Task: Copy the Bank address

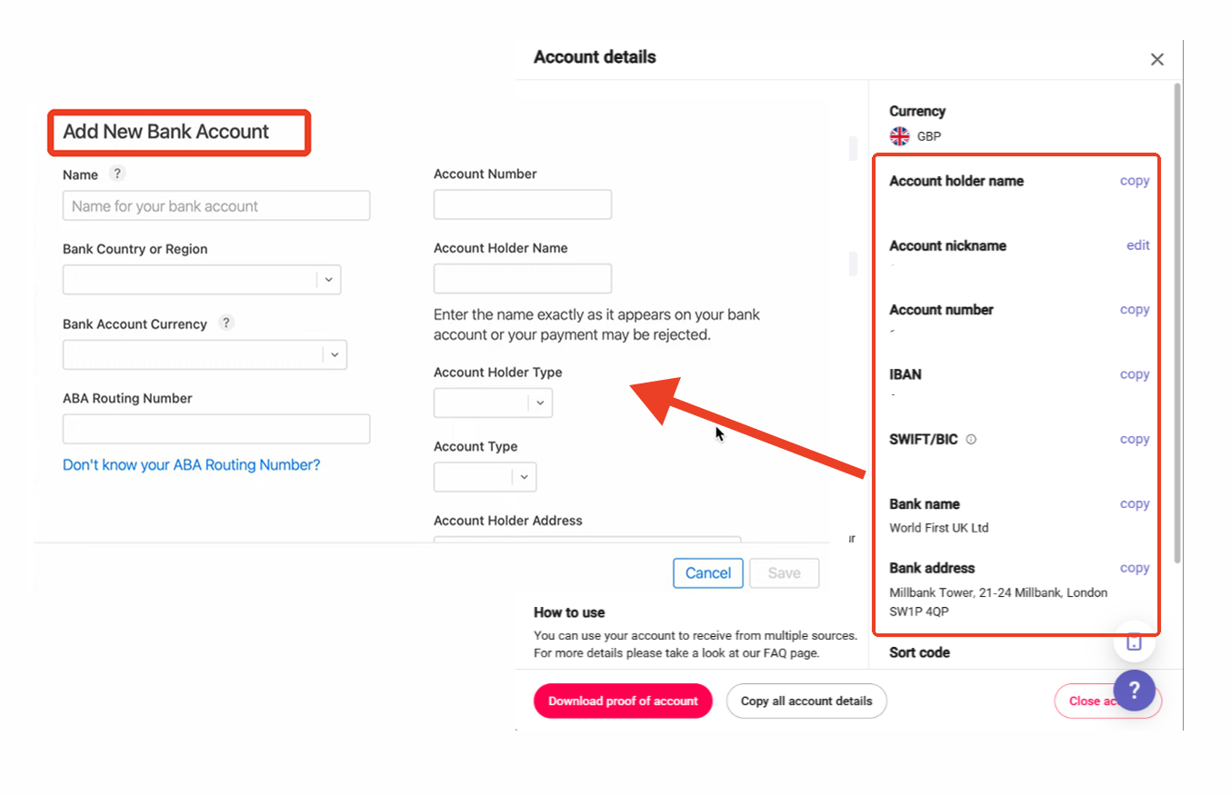Action: (1134, 568)
